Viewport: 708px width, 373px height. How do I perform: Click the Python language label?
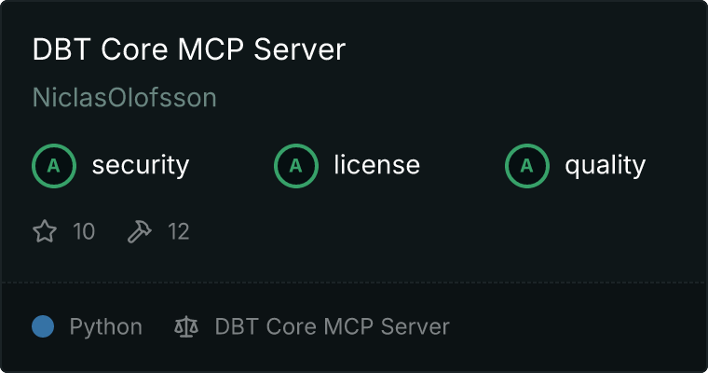point(105,327)
